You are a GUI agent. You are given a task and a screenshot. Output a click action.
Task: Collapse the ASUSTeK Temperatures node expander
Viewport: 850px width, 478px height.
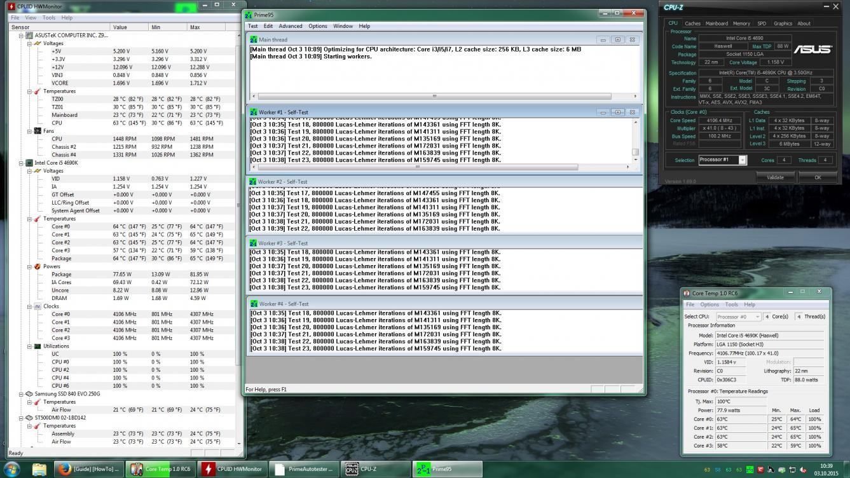(29, 92)
